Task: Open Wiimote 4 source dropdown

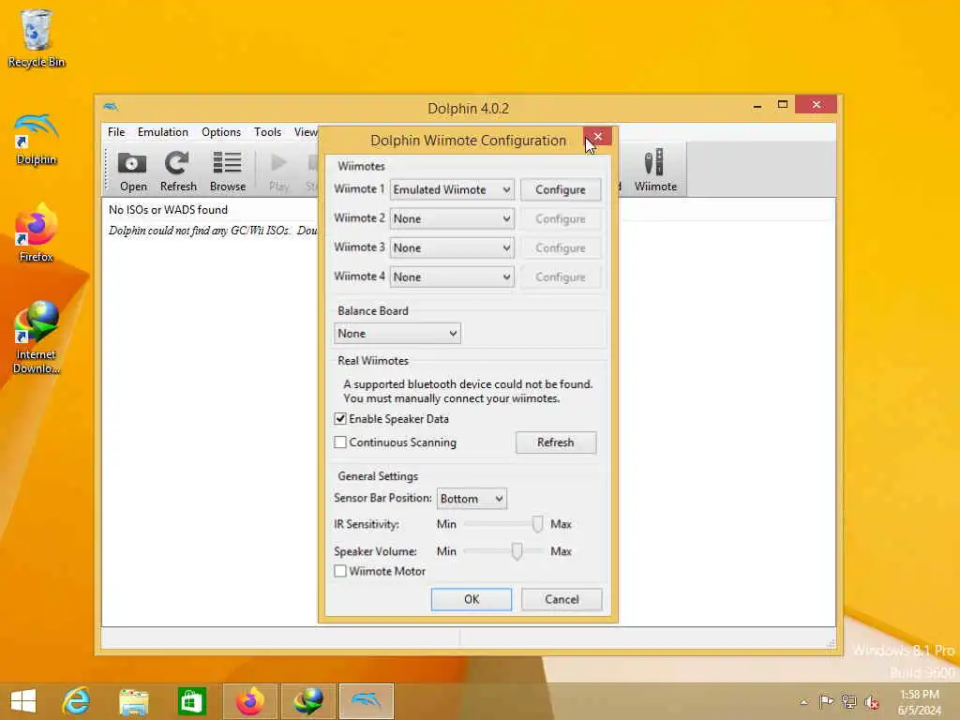Action: (452, 277)
